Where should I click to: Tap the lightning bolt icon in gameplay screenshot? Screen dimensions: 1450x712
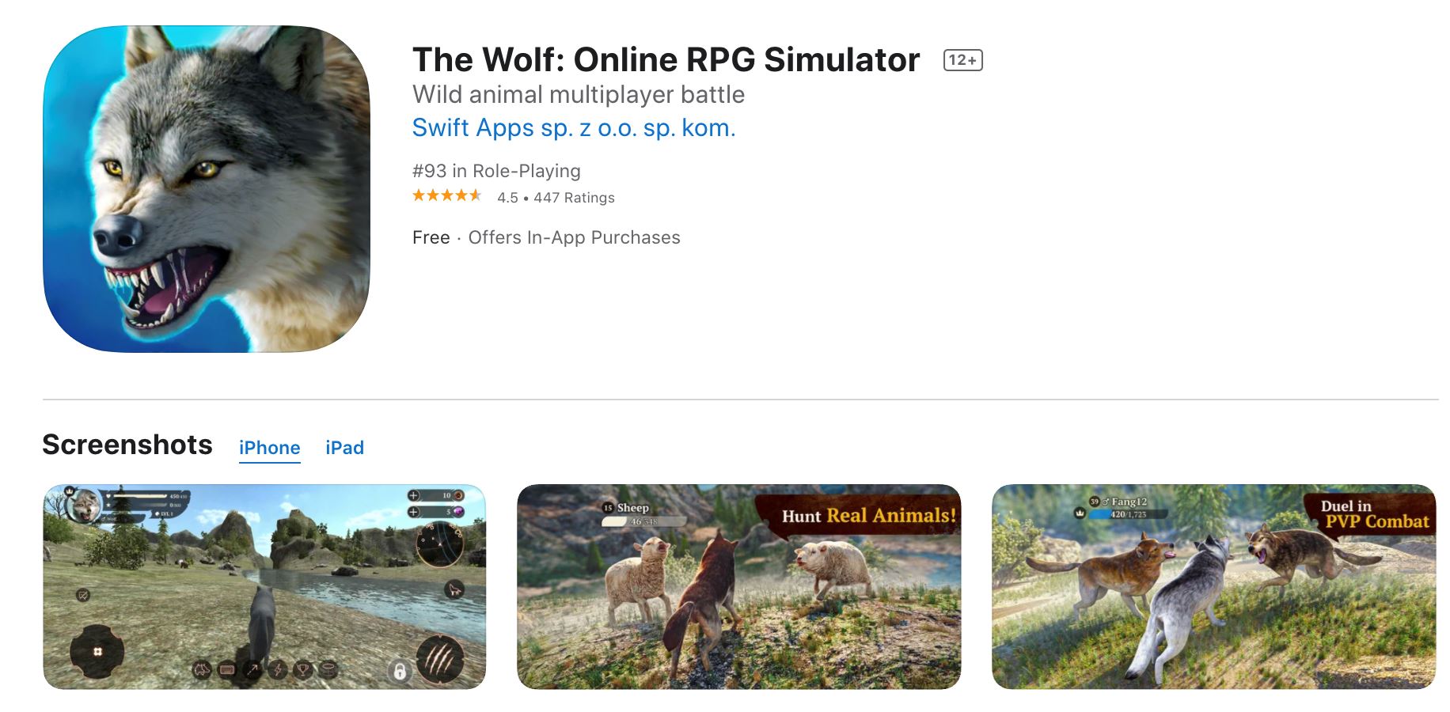pyautogui.click(x=278, y=670)
